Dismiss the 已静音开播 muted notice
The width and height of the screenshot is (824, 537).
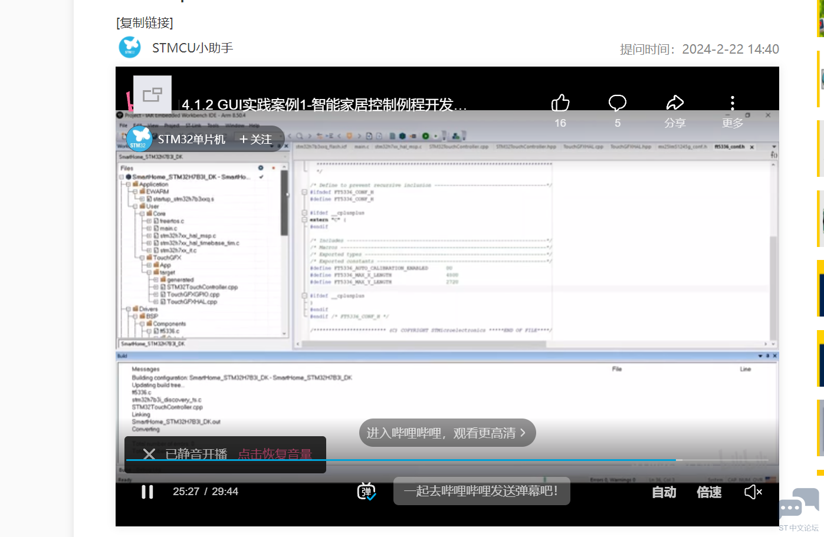click(149, 454)
